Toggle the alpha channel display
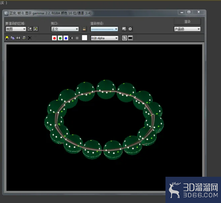Viewport: 221px width, 203px height. pos(71,38)
